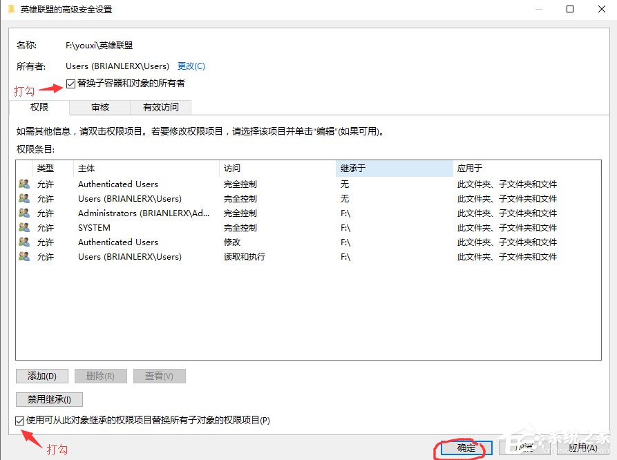Click the icon beside Users row with 读取和执行

(x=22, y=257)
